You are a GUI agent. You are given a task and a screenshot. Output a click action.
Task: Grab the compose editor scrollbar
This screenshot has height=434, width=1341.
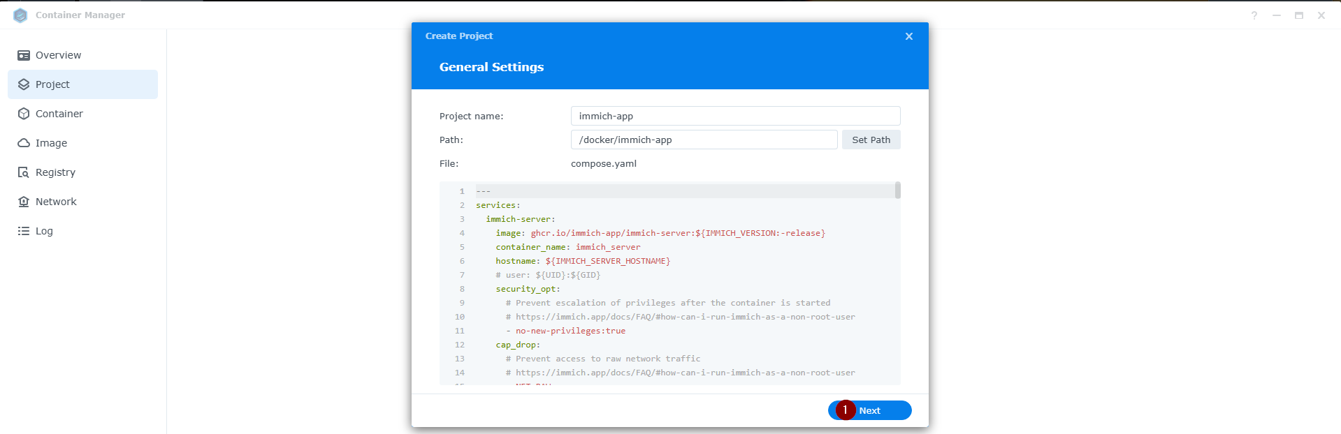click(897, 190)
